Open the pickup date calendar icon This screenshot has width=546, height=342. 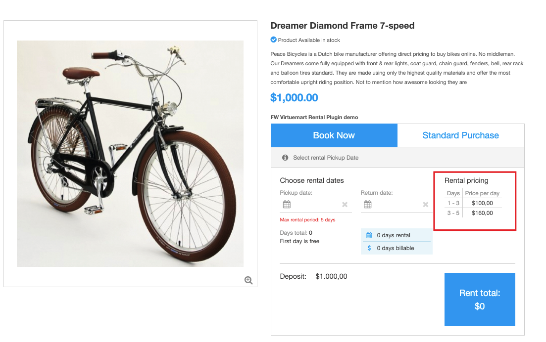[287, 205]
